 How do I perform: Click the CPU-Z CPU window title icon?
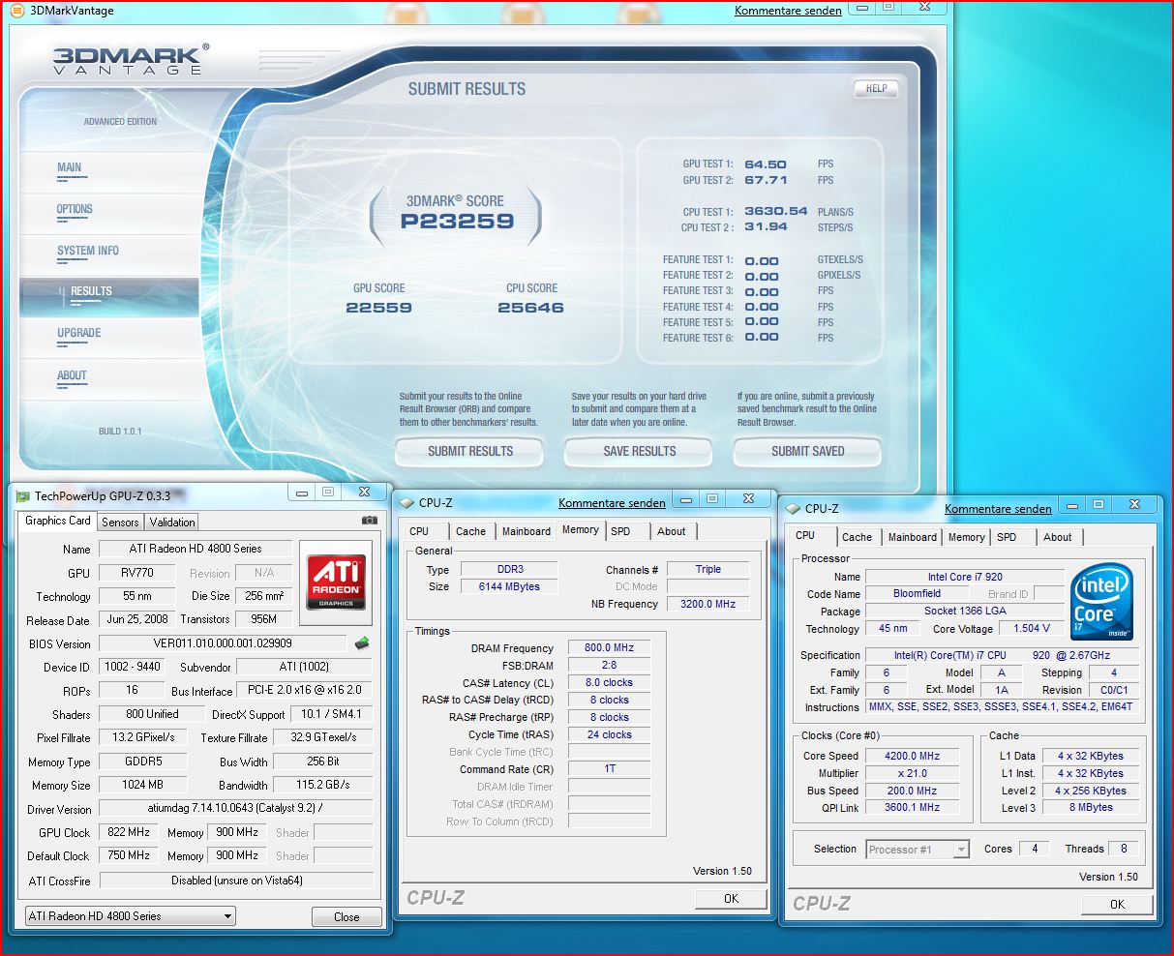pyautogui.click(x=794, y=508)
